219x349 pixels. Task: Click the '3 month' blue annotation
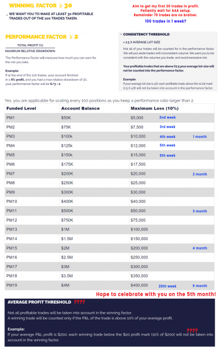pyautogui.click(x=199, y=211)
